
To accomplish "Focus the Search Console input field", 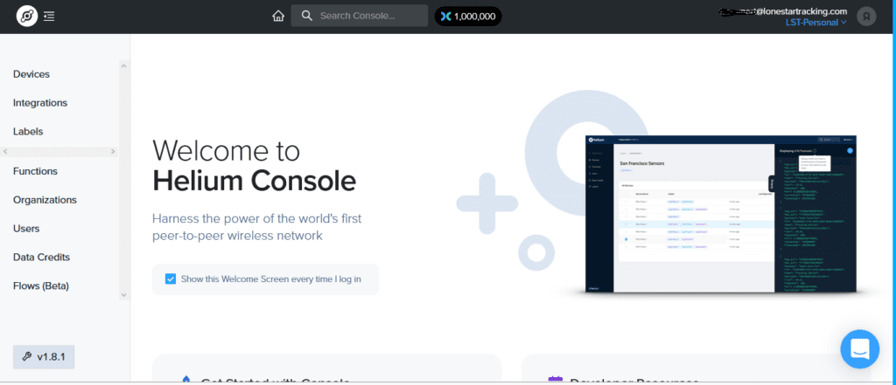I will 367,16.
